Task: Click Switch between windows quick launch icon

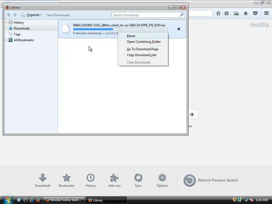Action: coord(25,200)
